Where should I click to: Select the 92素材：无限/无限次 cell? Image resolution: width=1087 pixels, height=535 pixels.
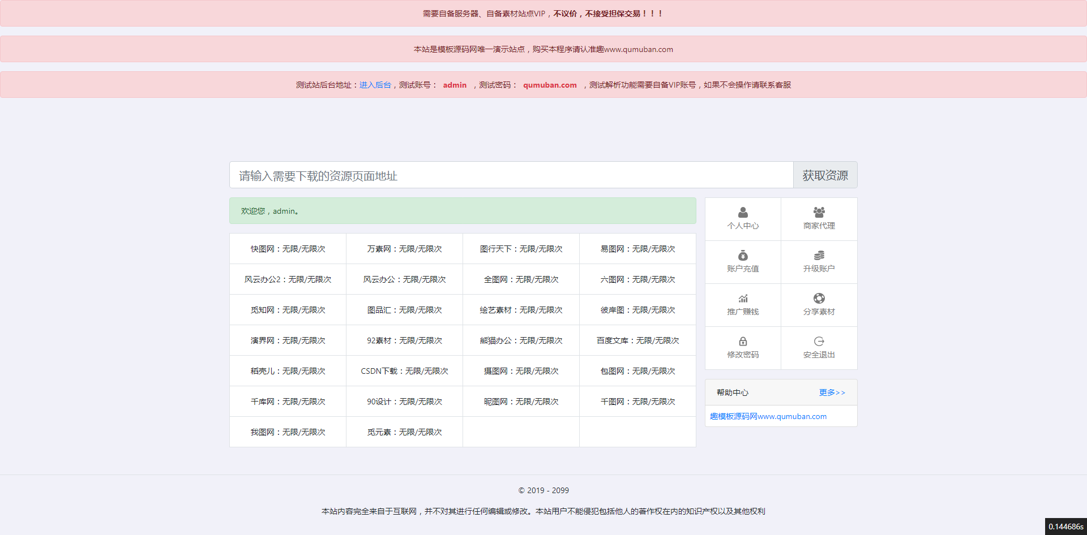[x=404, y=340]
